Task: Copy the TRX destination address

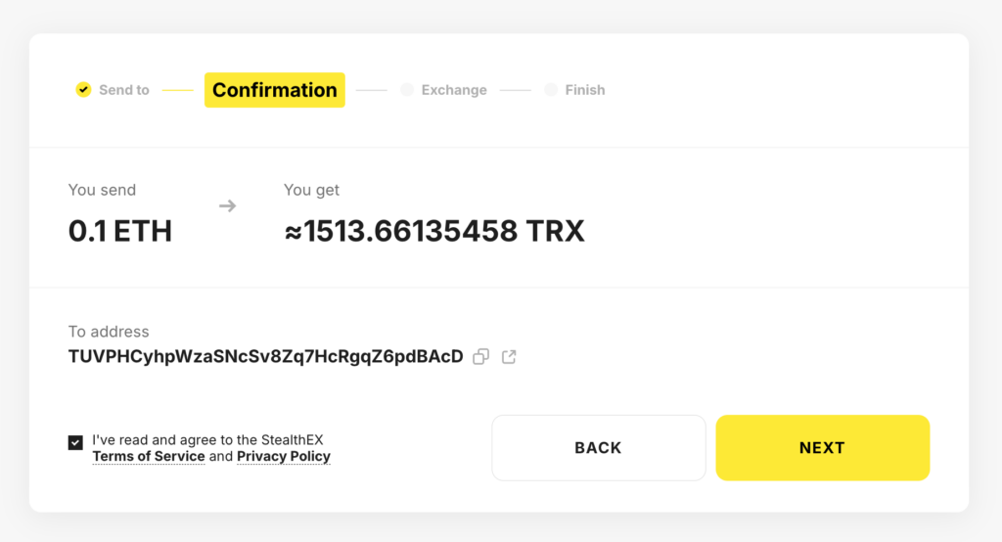Action: click(x=480, y=357)
